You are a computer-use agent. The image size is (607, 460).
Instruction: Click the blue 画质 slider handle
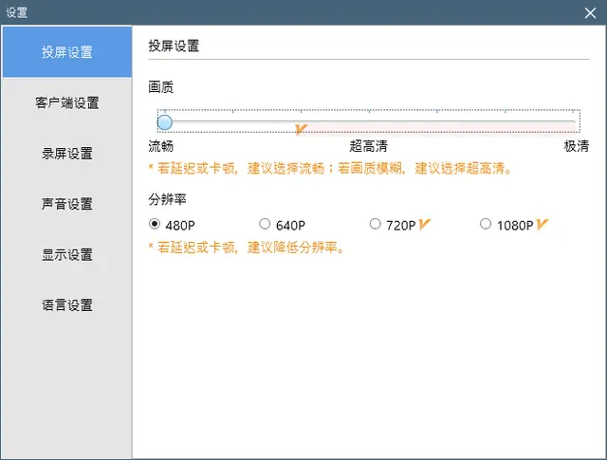coord(164,122)
